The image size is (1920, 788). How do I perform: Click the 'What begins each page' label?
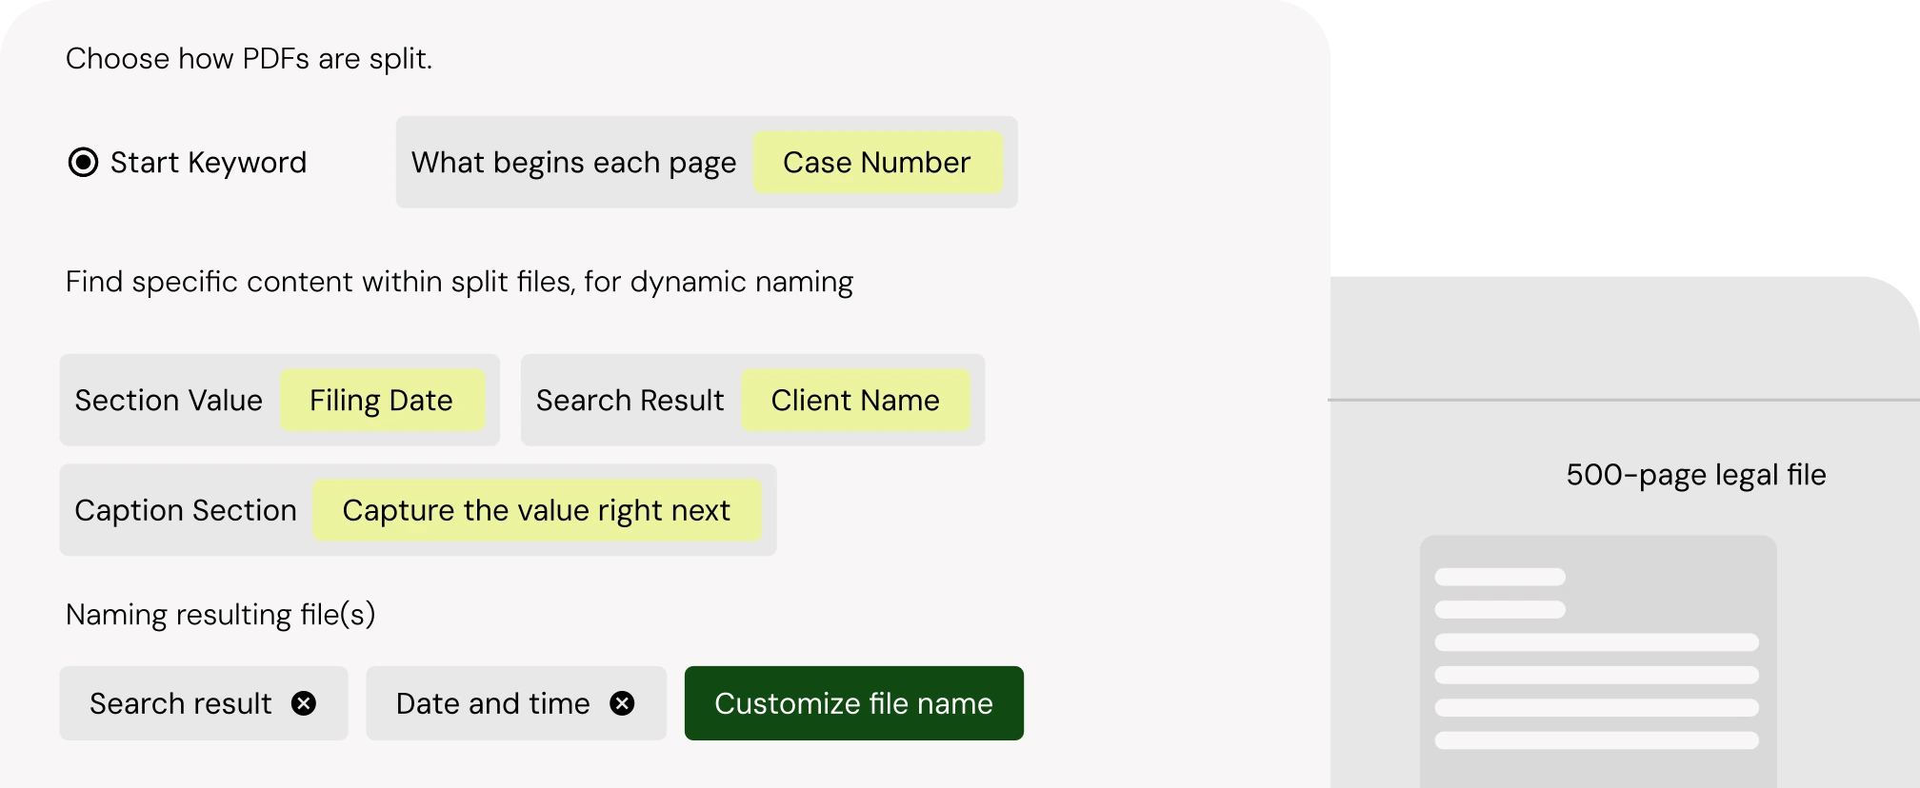point(574,163)
